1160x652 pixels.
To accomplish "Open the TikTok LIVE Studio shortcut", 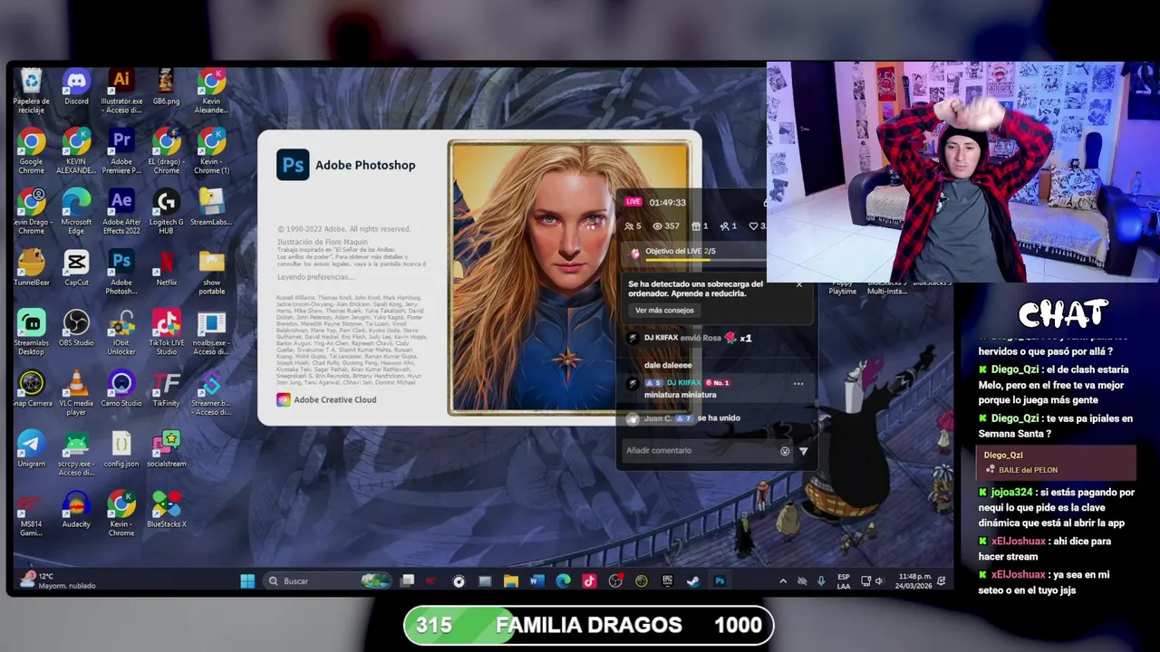I will (x=166, y=332).
